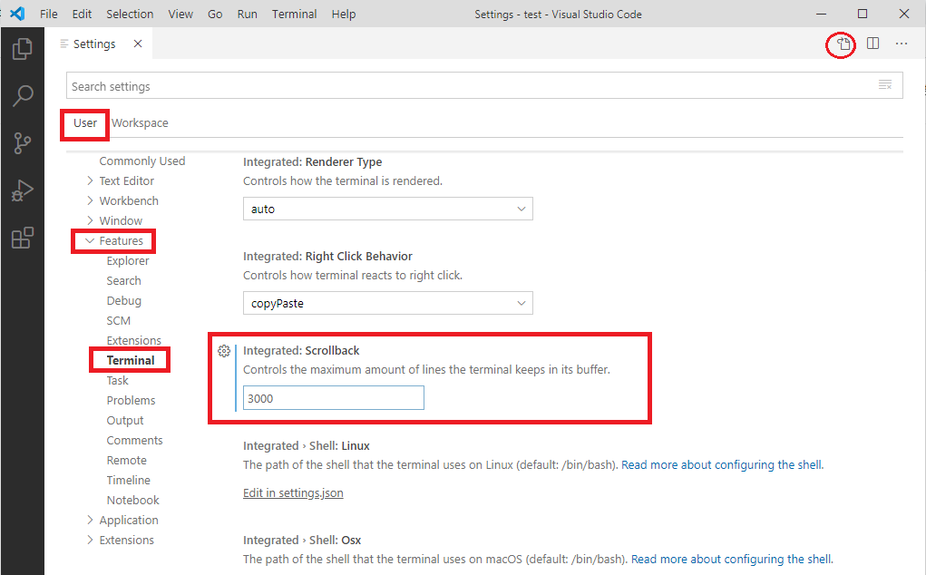
Task: Open the Extensions view in activity bar
Action: point(23,238)
